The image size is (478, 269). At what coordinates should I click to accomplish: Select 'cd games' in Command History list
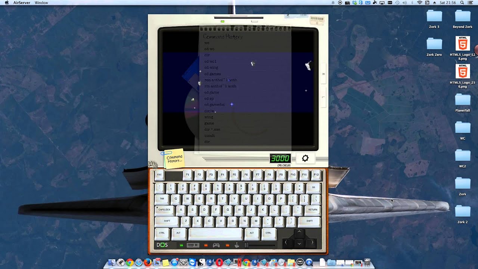pyautogui.click(x=212, y=74)
